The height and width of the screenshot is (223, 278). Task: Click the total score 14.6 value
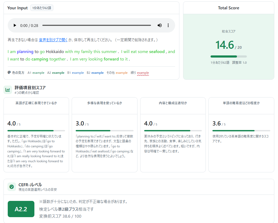click(x=225, y=45)
